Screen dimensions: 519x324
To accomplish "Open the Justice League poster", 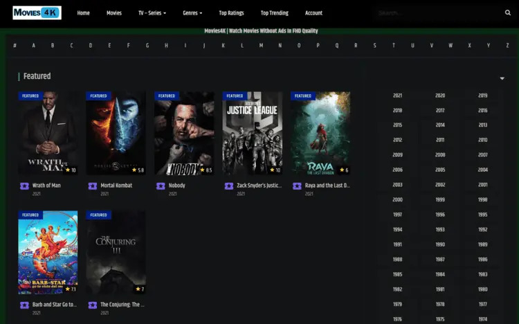I will pyautogui.click(x=252, y=133).
